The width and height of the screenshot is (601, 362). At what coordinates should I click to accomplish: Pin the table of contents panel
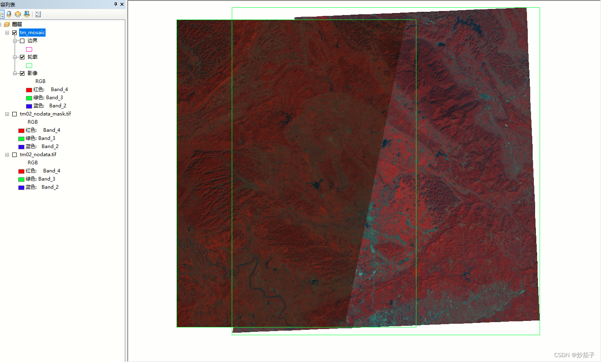tap(115, 4)
